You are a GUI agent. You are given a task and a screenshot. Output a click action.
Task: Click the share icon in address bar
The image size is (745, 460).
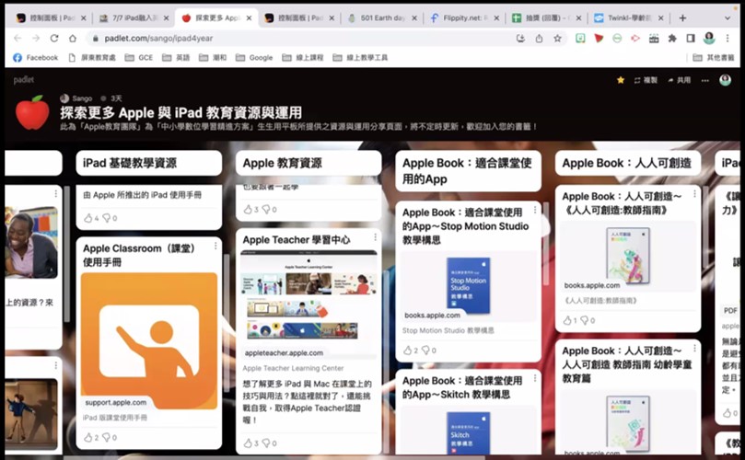tap(539, 39)
